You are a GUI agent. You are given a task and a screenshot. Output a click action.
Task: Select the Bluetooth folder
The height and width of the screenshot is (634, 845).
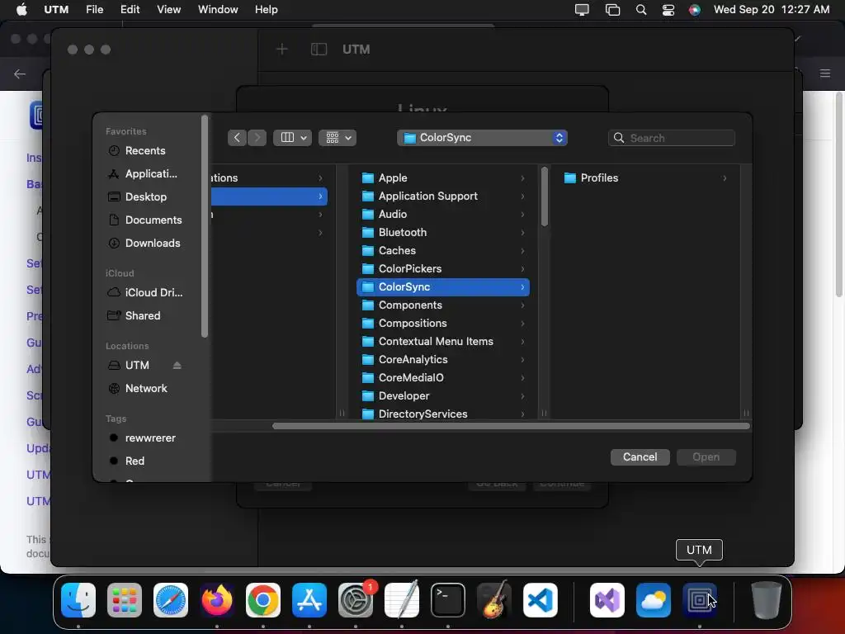click(443, 232)
